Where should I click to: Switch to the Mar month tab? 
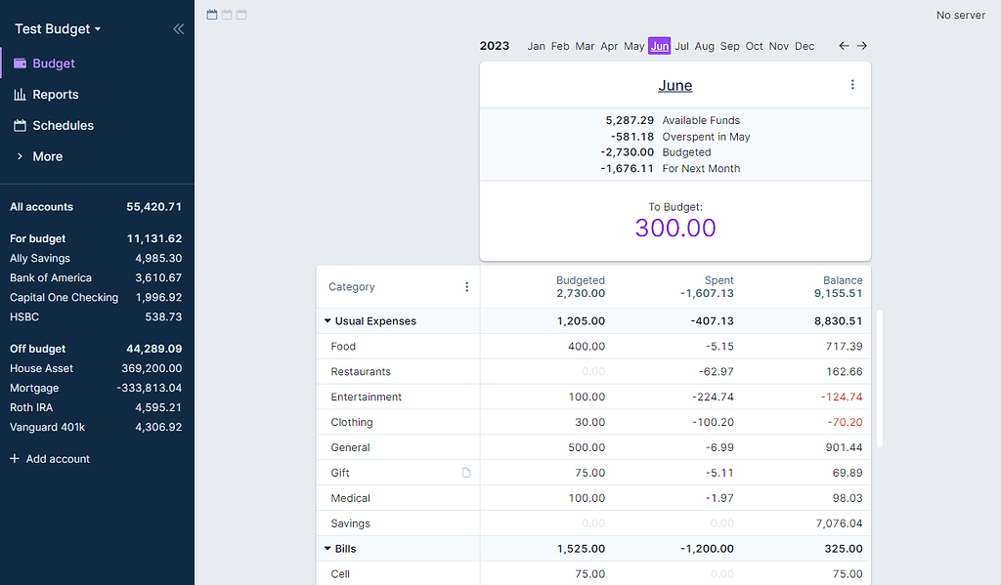(585, 45)
